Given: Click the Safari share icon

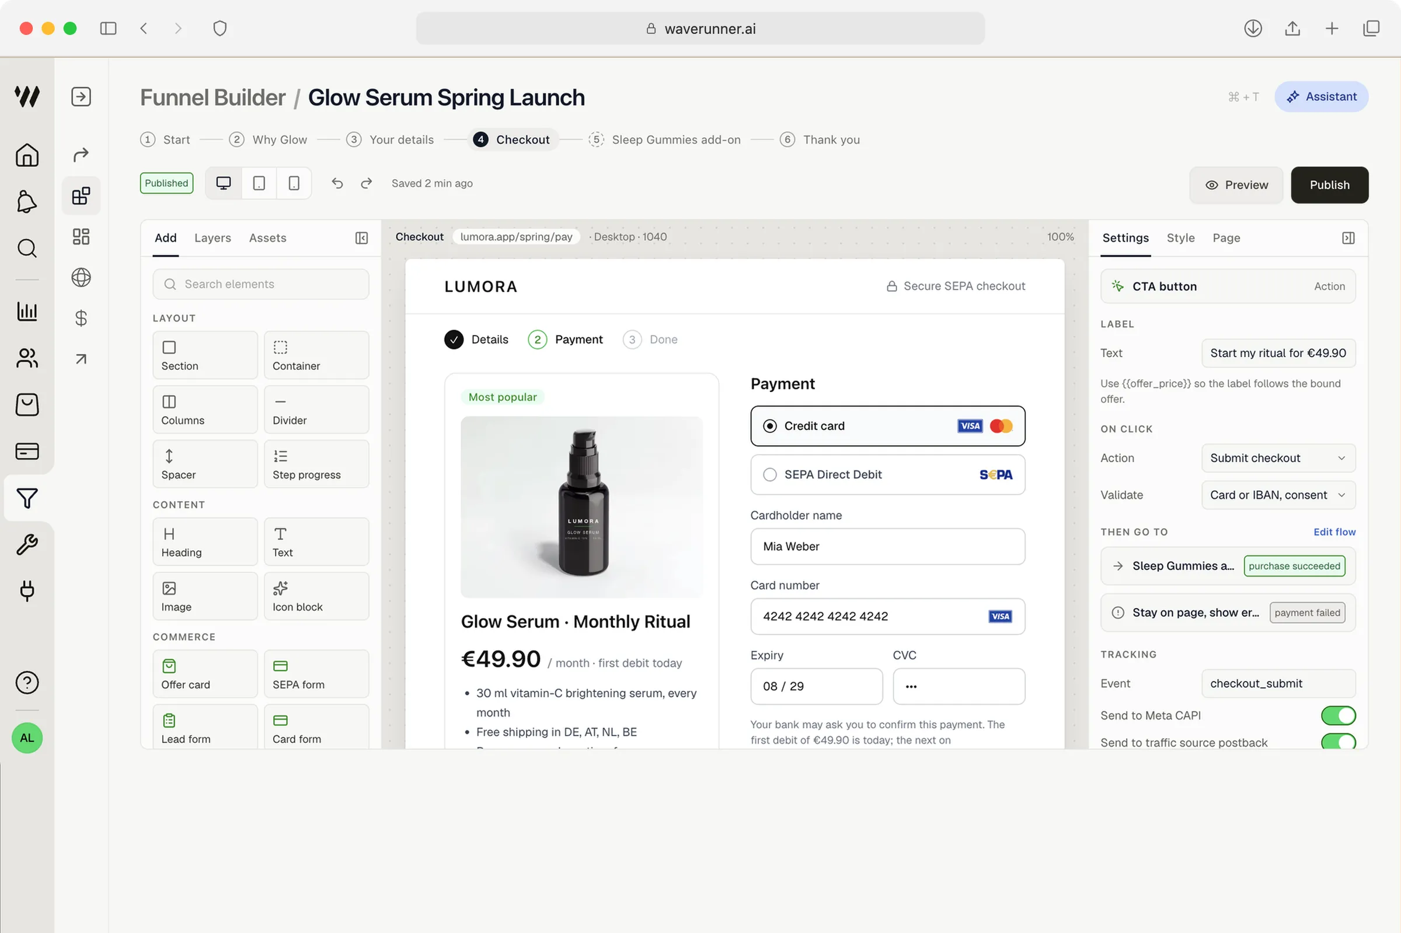Looking at the screenshot, I should tap(1292, 28).
